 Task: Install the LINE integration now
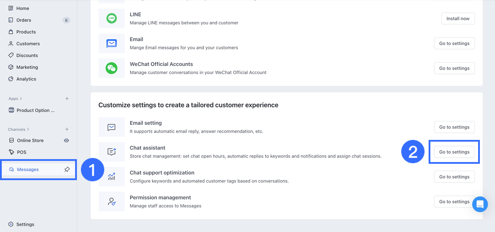pos(458,19)
